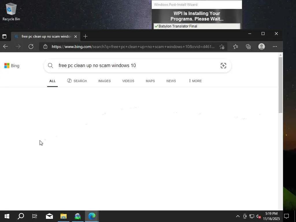This screenshot has width=296, height=222.
Task: Close the 'free pc clean up' tab
Action: [x=75, y=36]
